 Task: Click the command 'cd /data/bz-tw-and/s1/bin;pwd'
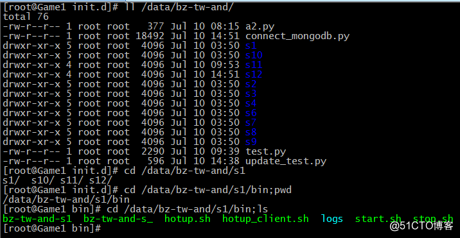pos(208,191)
